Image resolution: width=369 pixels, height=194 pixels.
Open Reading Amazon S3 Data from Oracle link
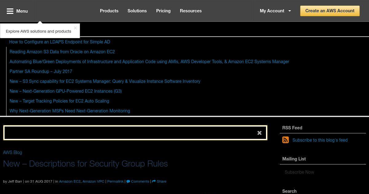tap(62, 52)
